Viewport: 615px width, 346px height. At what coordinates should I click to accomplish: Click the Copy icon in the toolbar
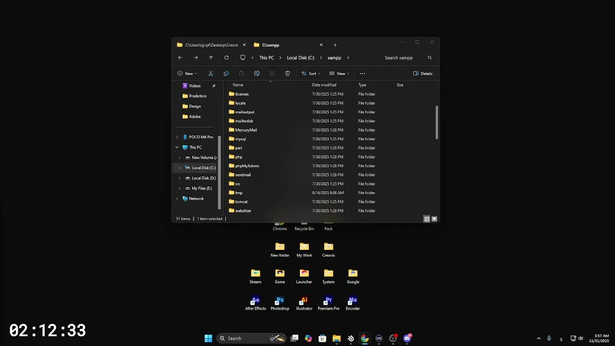(x=226, y=74)
